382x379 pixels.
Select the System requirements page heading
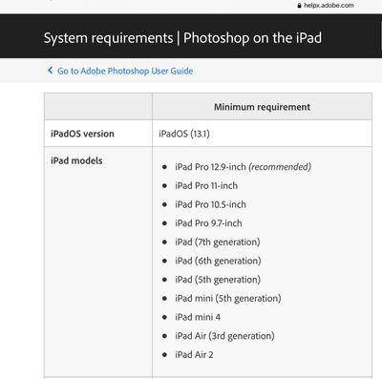point(182,38)
